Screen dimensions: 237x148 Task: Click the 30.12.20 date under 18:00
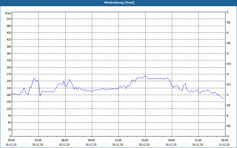click(171, 145)
